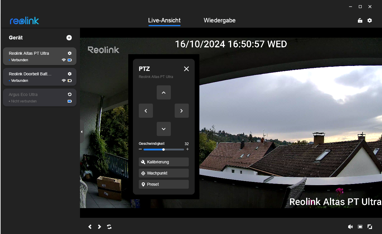382x234 pixels.
Task: Open settings for Reolink Altas PT Ultra device
Action: click(70, 53)
